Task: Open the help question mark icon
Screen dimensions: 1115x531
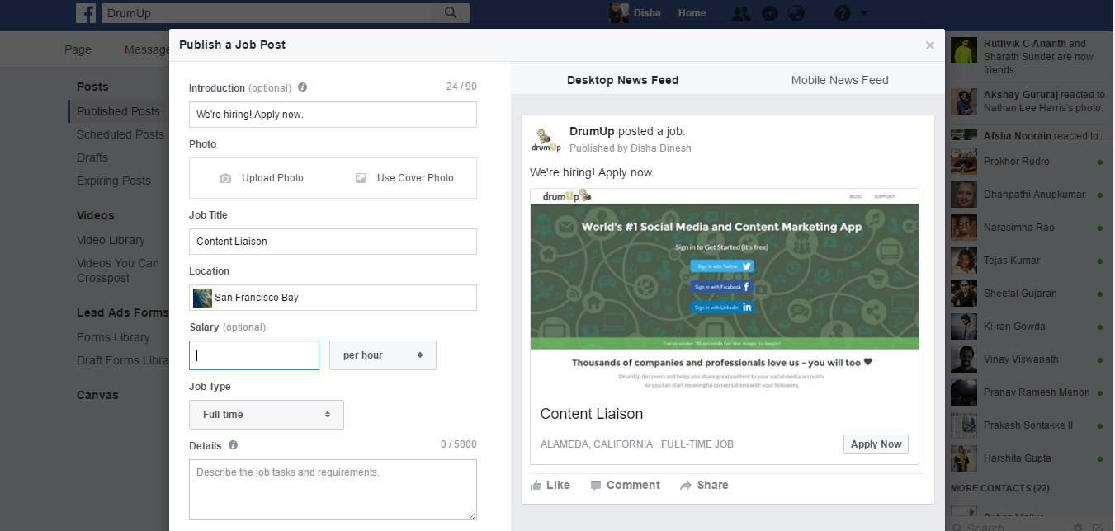Action: (842, 13)
